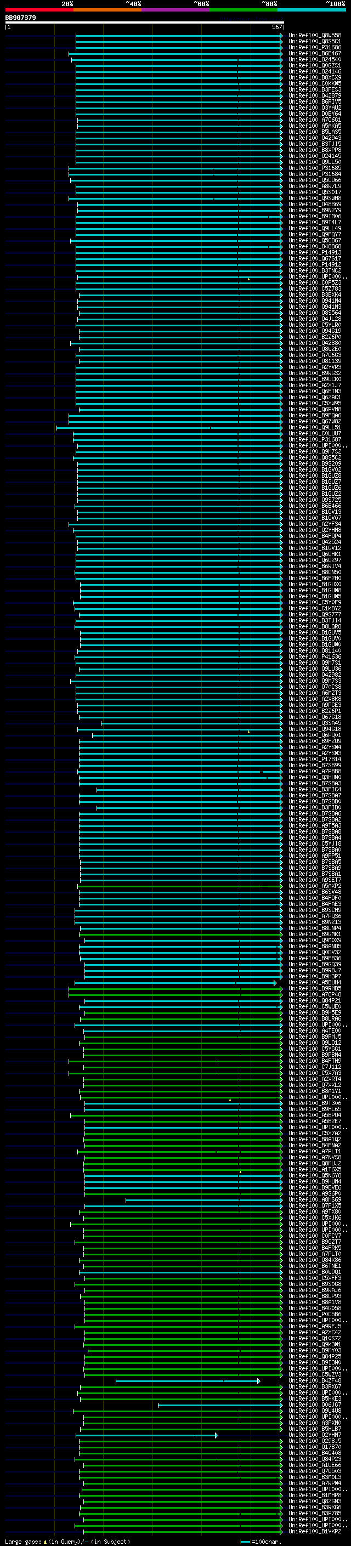Open hit UniRef100_B9FZU9

click(315, 741)
